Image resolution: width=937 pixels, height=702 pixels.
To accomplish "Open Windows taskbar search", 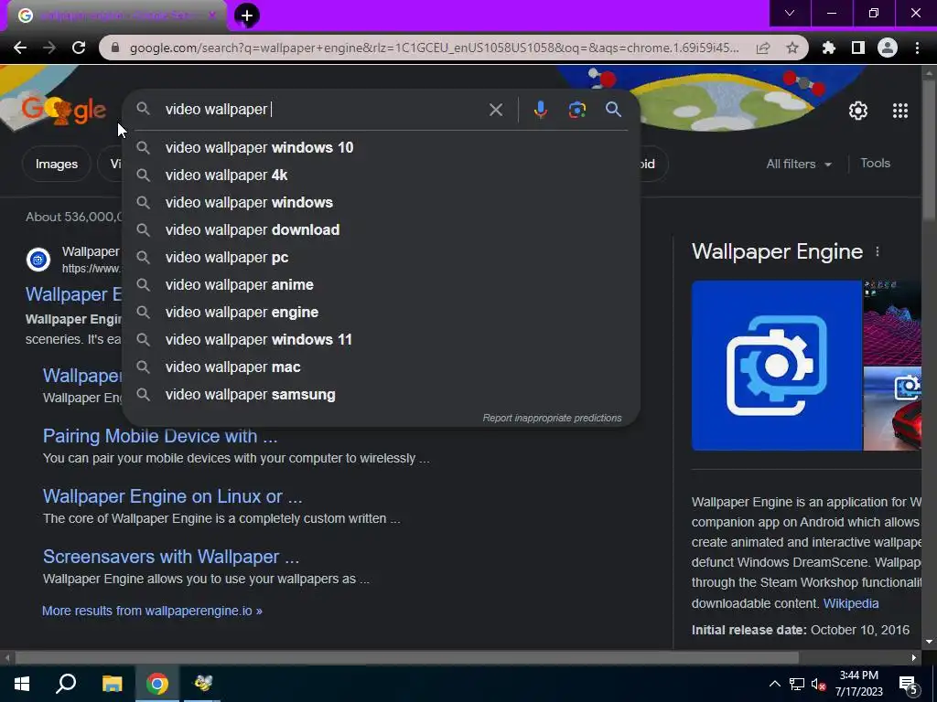I will click(66, 684).
